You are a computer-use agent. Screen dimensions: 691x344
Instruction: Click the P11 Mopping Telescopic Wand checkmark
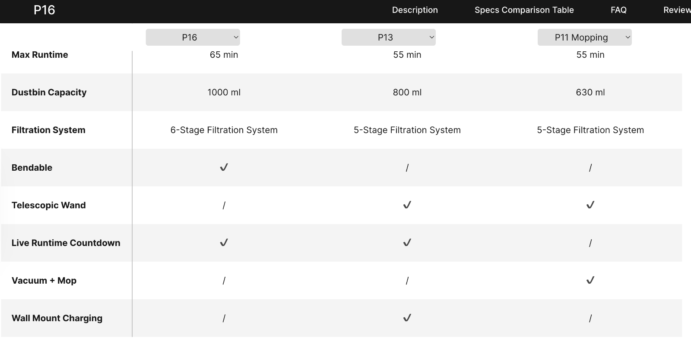click(x=590, y=205)
